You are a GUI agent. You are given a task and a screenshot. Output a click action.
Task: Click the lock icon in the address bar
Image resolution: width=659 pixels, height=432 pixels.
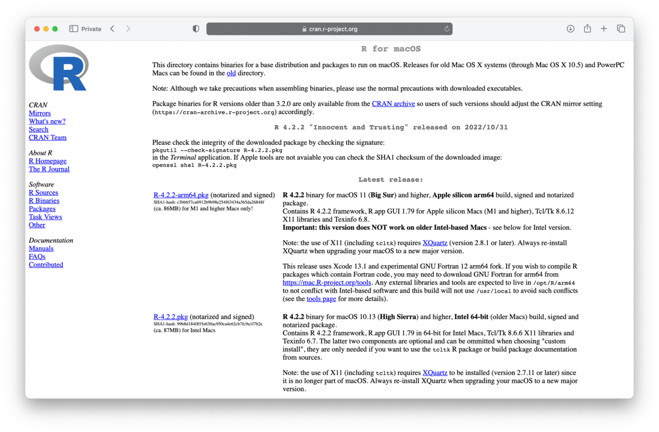305,29
